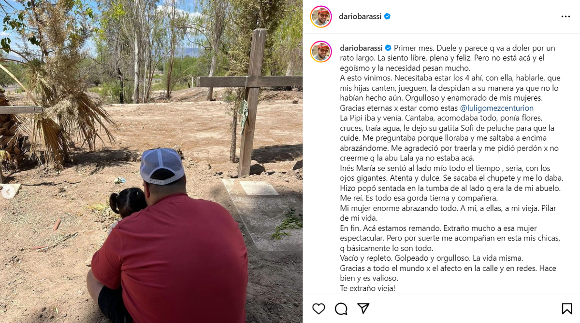Click the man's white cap in photo
The height and width of the screenshot is (323, 580).
tap(162, 165)
